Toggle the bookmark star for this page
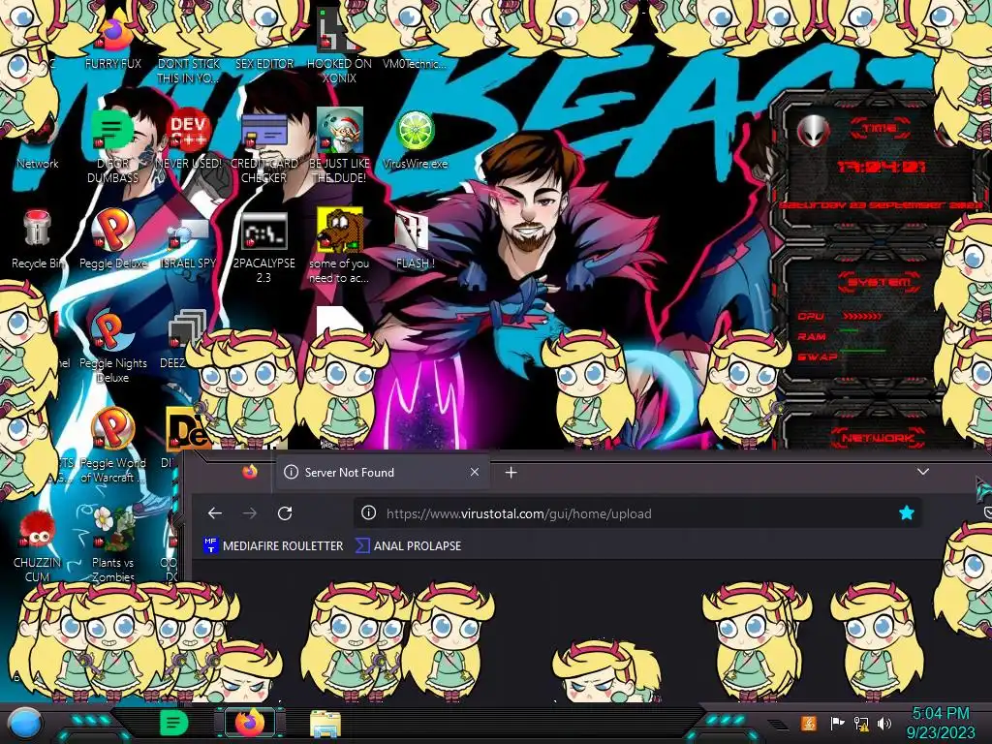This screenshot has width=992, height=744. click(x=907, y=513)
